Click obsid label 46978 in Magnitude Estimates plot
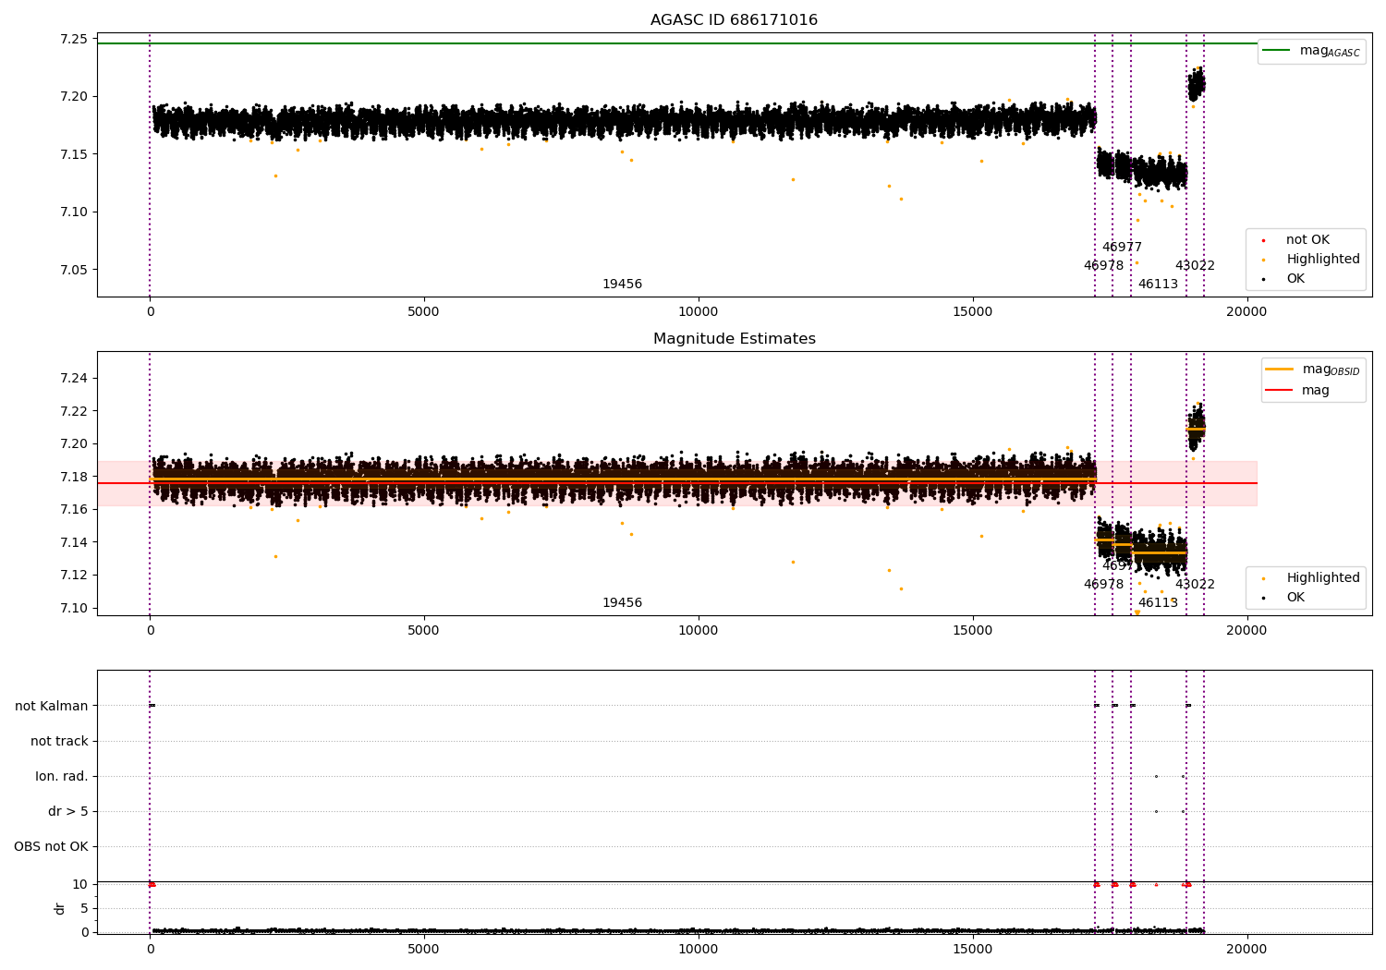The width and height of the screenshot is (1386, 970). coord(1103,585)
